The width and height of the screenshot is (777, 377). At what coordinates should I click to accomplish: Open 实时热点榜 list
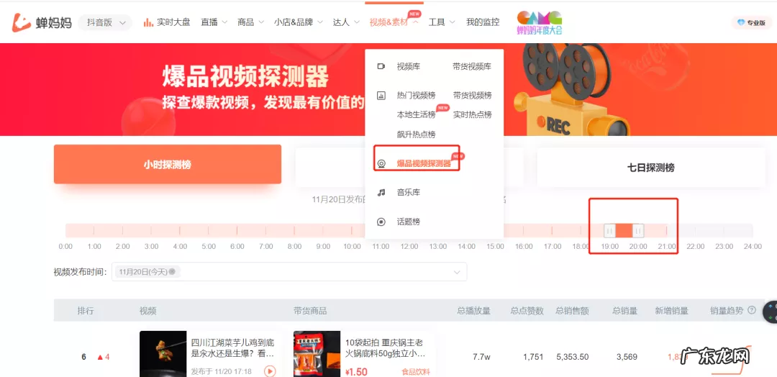tap(472, 115)
